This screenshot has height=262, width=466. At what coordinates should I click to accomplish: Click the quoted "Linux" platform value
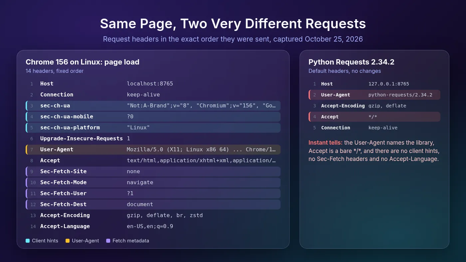point(138,128)
